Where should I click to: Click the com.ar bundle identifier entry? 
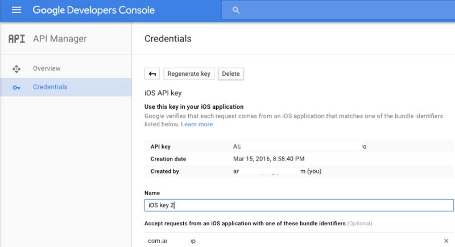click(x=172, y=241)
